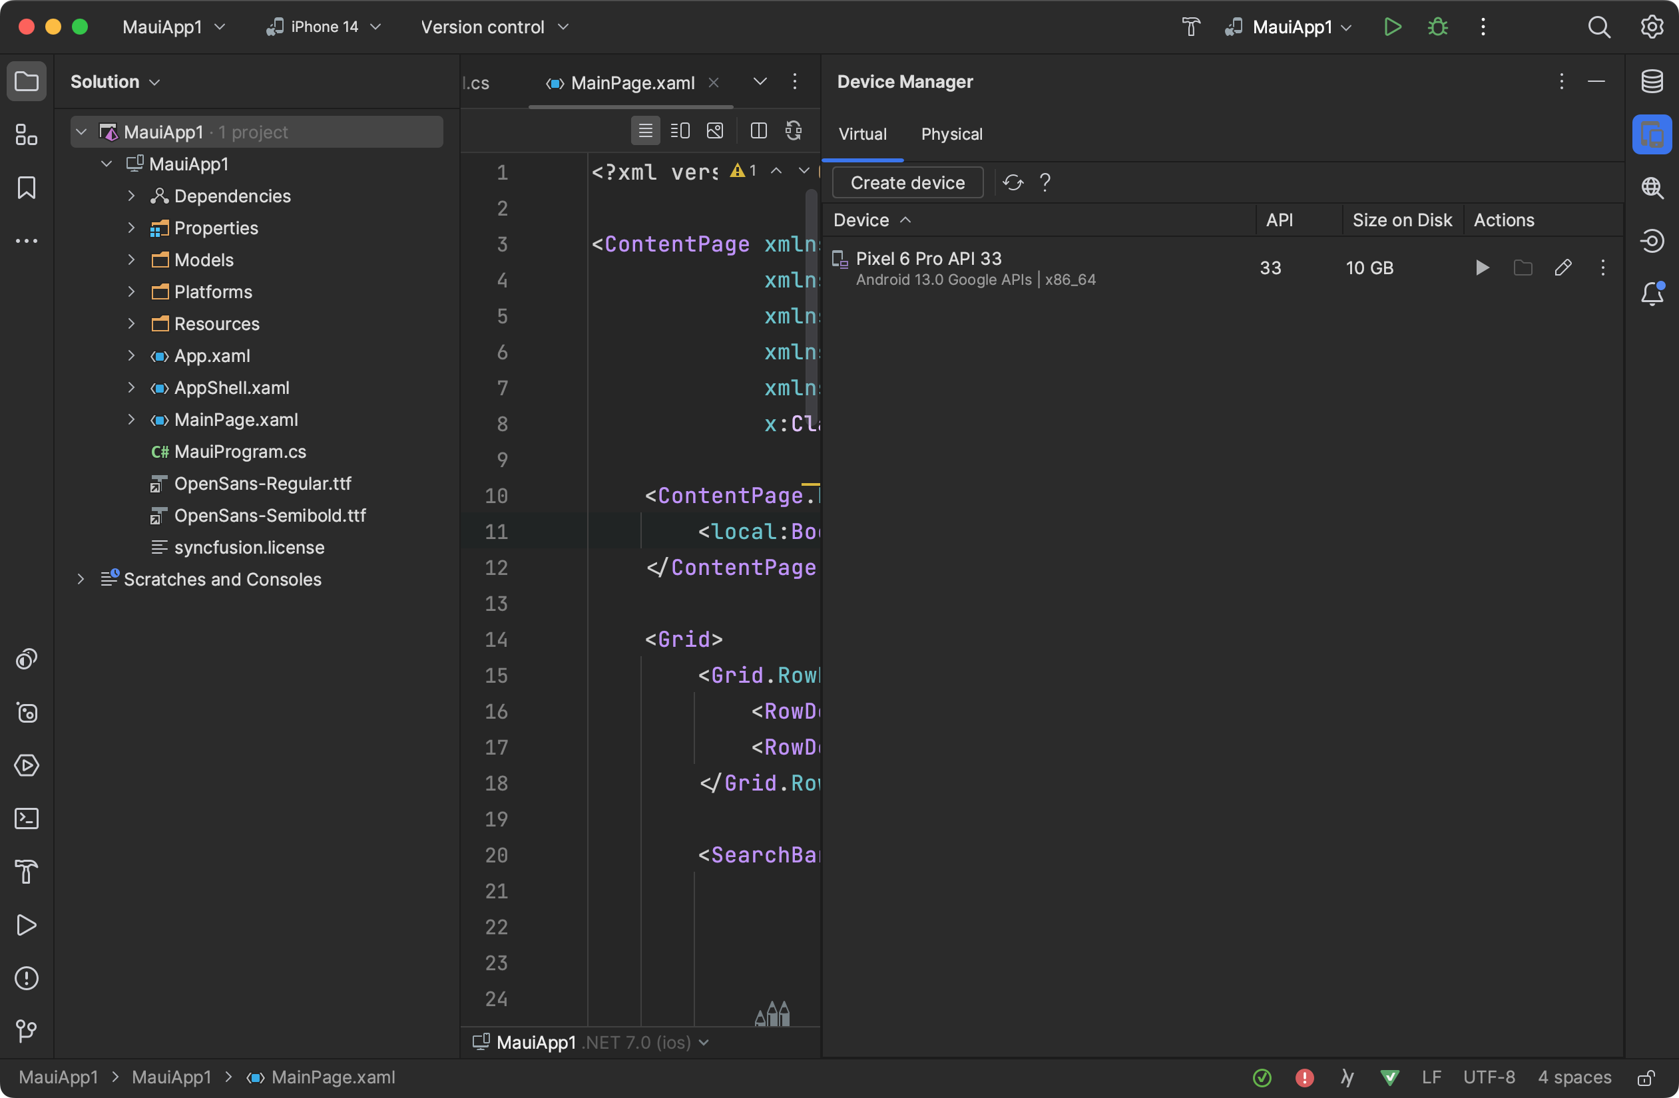Go to next highlighted warning arrow in editor
This screenshot has width=1679, height=1098.
coord(804,170)
